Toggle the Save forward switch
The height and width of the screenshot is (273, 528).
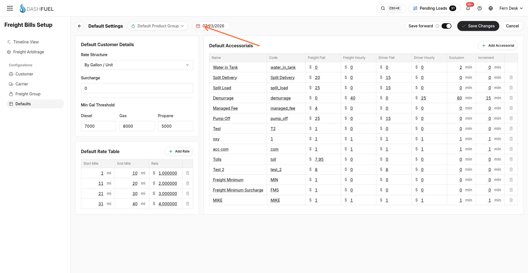pos(446,26)
